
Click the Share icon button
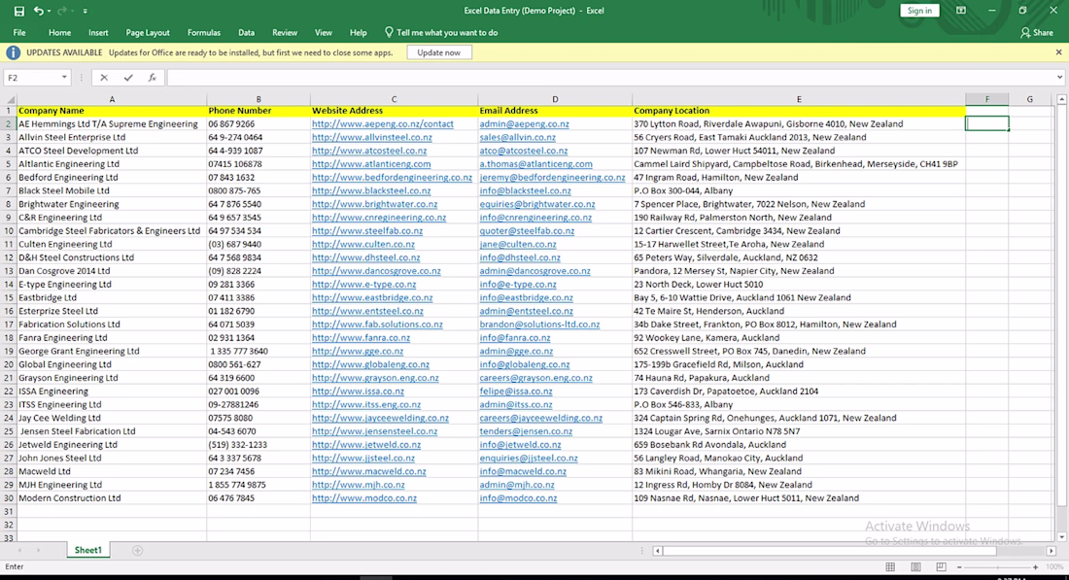pos(1036,33)
